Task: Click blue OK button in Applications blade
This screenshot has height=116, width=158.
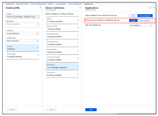Action: (91, 110)
